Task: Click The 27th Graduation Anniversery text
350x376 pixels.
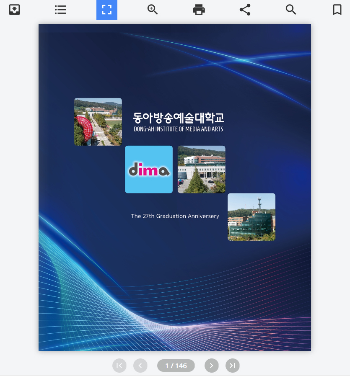Action: pyautogui.click(x=175, y=216)
